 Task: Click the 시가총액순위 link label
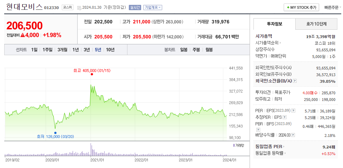coord(267,43)
